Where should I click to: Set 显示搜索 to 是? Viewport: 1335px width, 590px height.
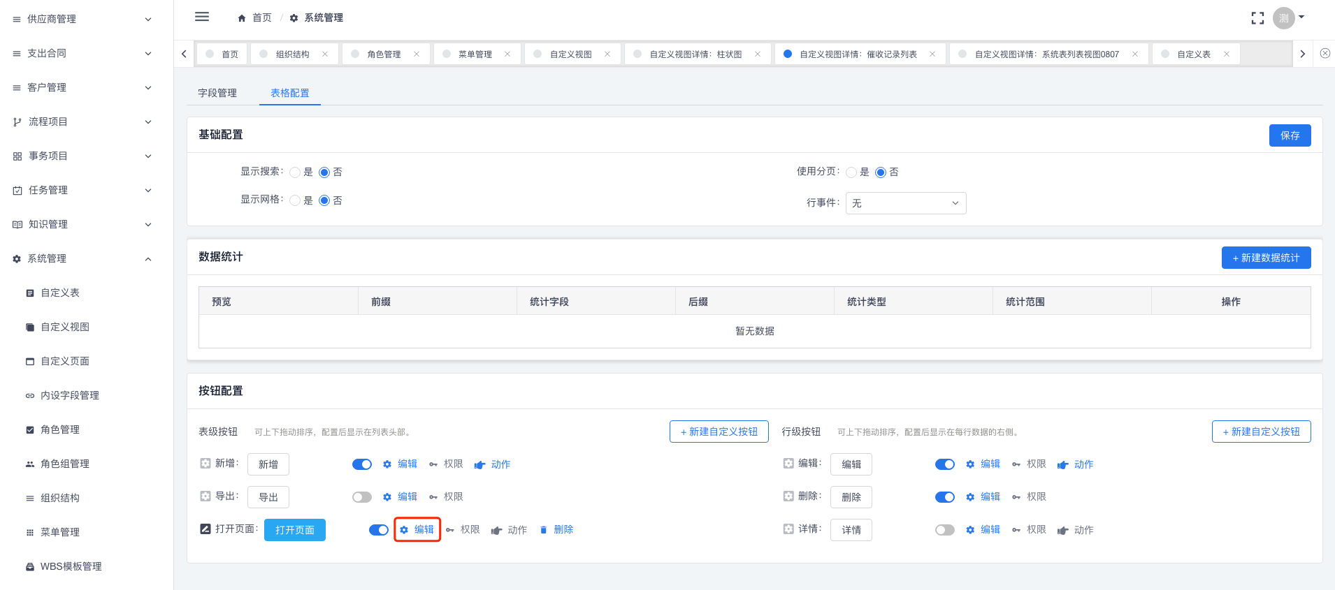pyautogui.click(x=295, y=172)
